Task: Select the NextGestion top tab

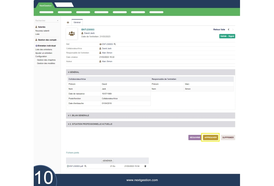Action: (x=45, y=5)
